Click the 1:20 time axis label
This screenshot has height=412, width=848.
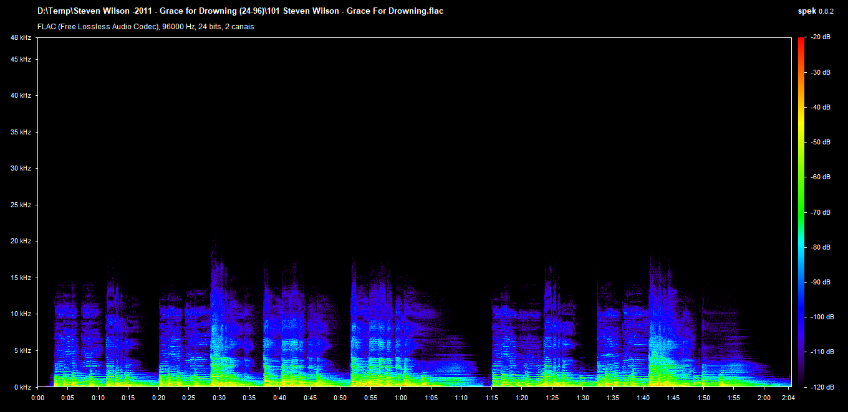tap(521, 398)
